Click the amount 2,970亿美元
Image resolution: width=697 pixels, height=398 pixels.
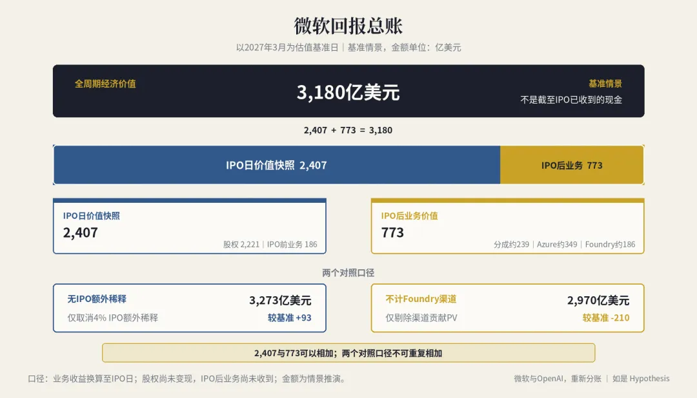(x=598, y=300)
